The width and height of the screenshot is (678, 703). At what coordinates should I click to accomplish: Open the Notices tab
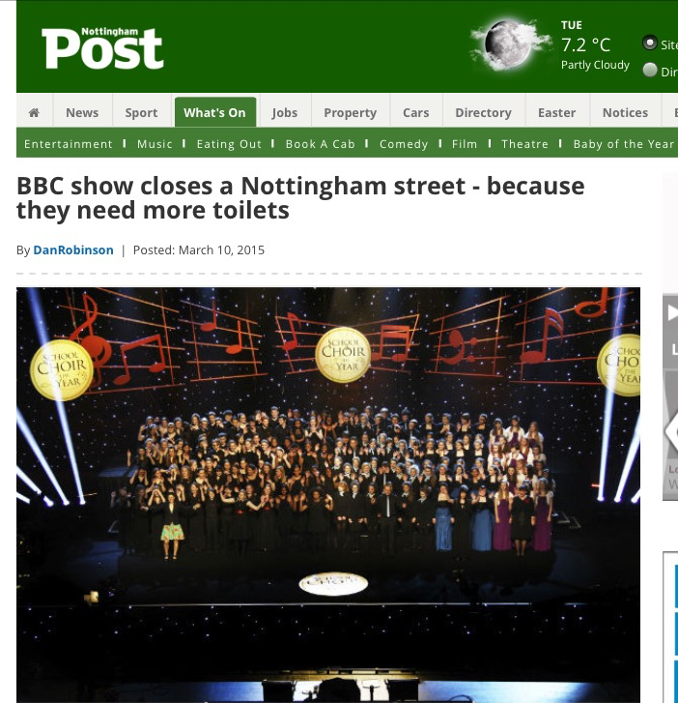[x=625, y=112]
